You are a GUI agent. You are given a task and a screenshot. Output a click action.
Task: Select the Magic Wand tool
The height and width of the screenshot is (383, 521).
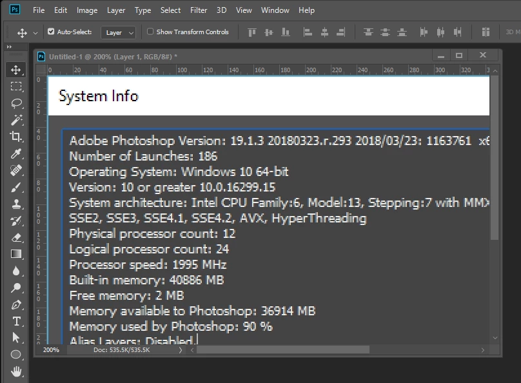click(15, 120)
